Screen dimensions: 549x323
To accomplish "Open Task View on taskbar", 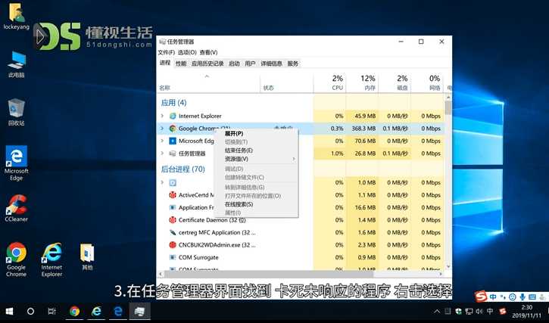I will point(51,311).
